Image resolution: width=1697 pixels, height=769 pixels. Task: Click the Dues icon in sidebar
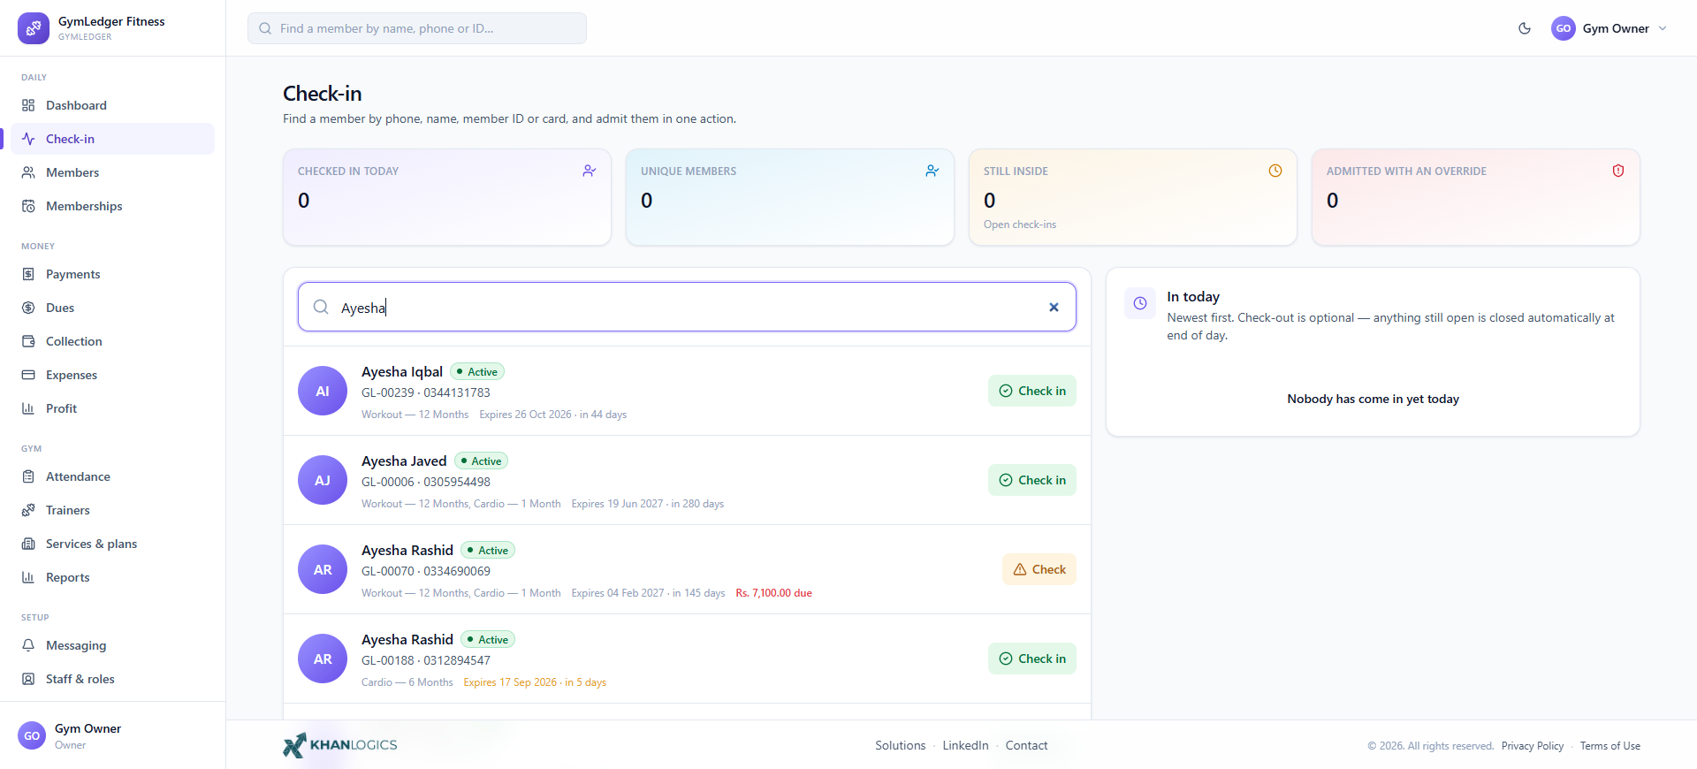(x=28, y=308)
